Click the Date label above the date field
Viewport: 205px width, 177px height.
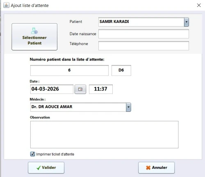point(34,82)
